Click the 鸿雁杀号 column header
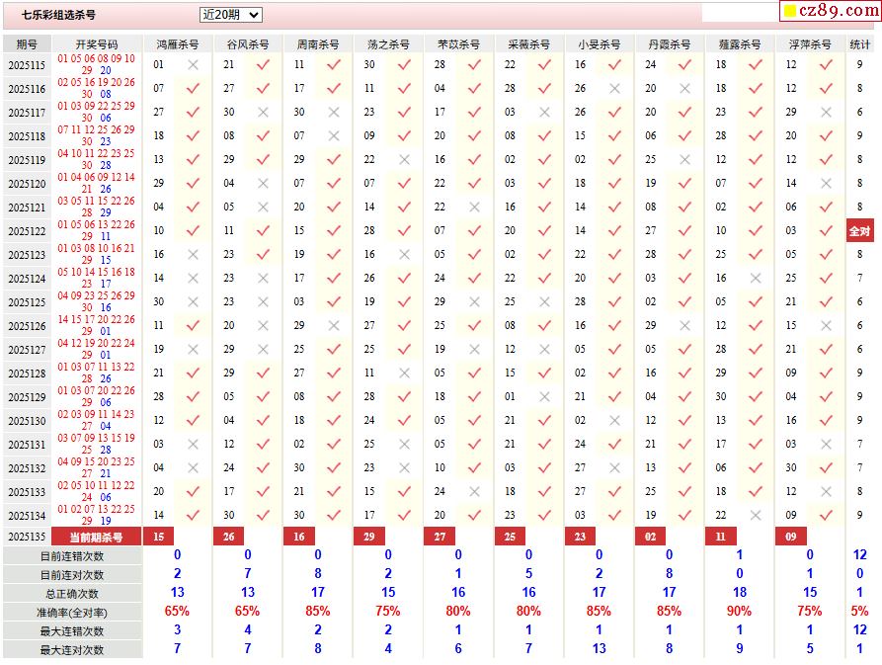Viewport: 882px width, 665px height. pyautogui.click(x=177, y=44)
